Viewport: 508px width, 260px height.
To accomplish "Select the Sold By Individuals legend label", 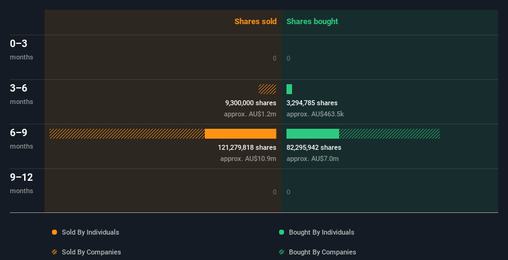I will pyautogui.click(x=90, y=232).
